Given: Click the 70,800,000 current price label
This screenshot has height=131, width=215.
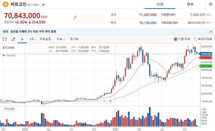Looking at the screenshot, I should click(206, 54).
